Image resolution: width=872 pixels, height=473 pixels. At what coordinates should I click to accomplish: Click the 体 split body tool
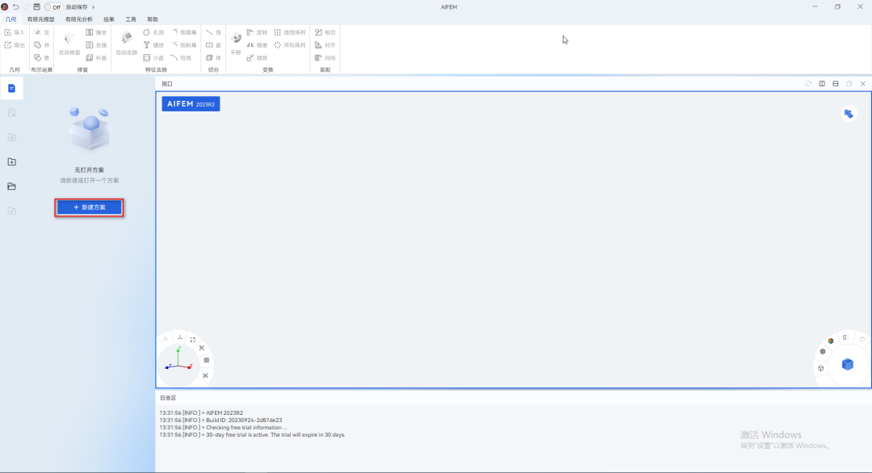click(x=213, y=58)
